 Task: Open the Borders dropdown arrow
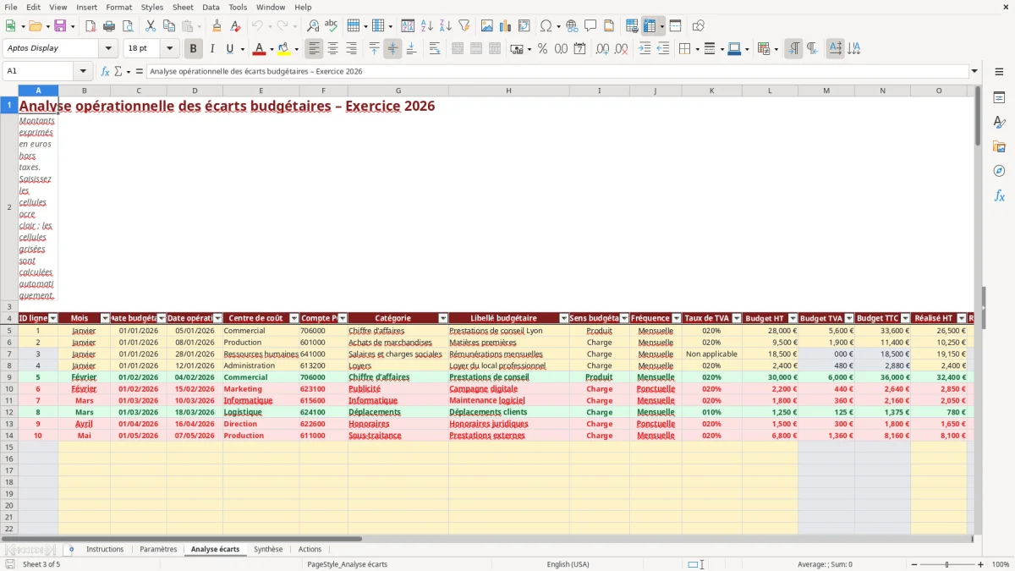point(696,49)
